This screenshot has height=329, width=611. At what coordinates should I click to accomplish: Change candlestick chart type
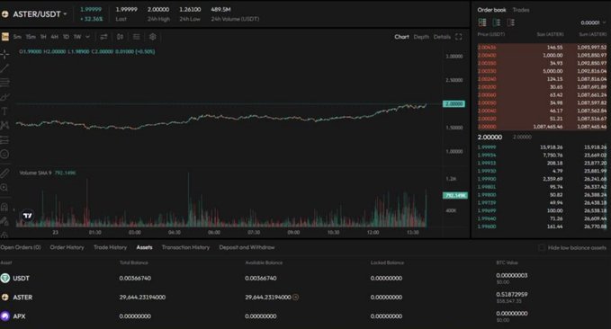120,37
